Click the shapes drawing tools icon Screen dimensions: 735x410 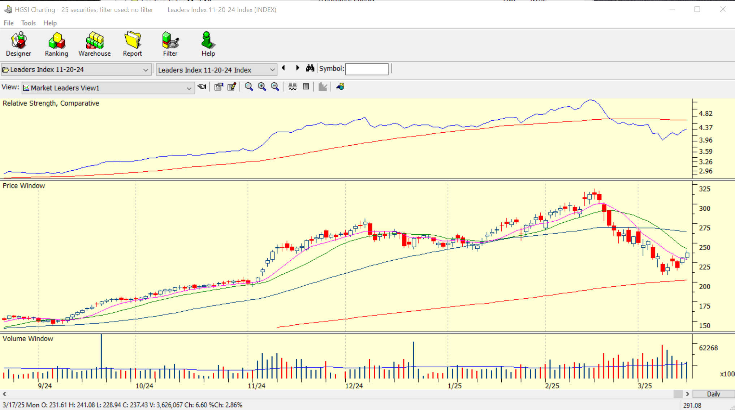pos(340,87)
